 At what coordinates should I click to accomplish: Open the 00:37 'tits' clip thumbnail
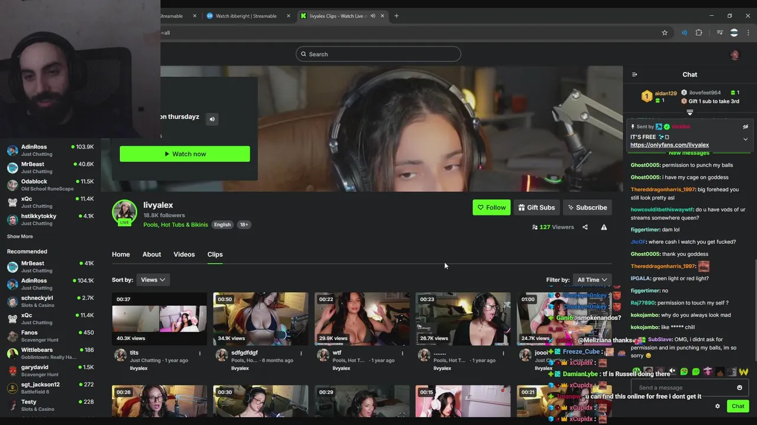point(159,319)
